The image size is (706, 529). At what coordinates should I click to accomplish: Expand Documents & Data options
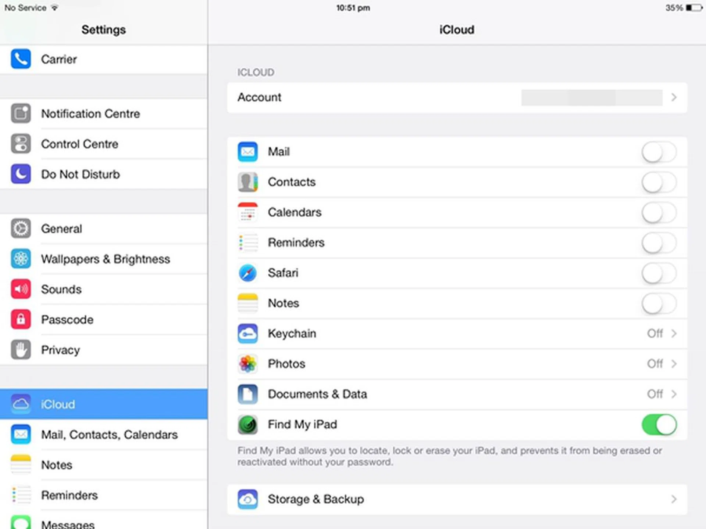click(674, 394)
